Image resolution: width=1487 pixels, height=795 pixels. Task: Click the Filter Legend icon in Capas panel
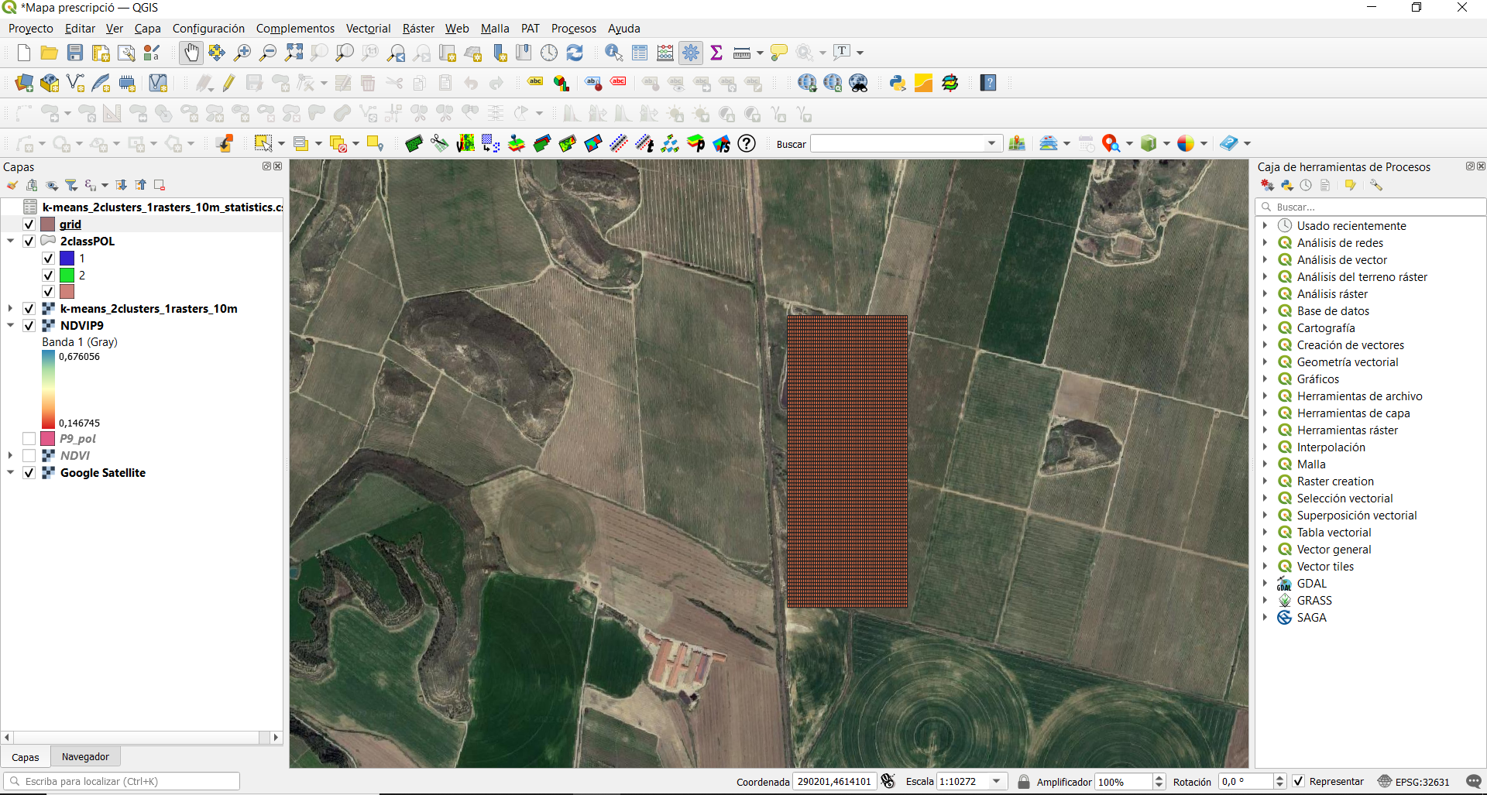point(71,185)
